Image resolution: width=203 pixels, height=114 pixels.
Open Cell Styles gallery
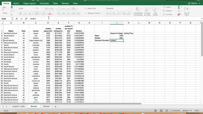click(x=155, y=11)
